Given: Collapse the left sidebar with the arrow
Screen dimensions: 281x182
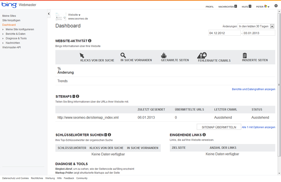Looking at the screenshot, I should [x=49, y=14].
